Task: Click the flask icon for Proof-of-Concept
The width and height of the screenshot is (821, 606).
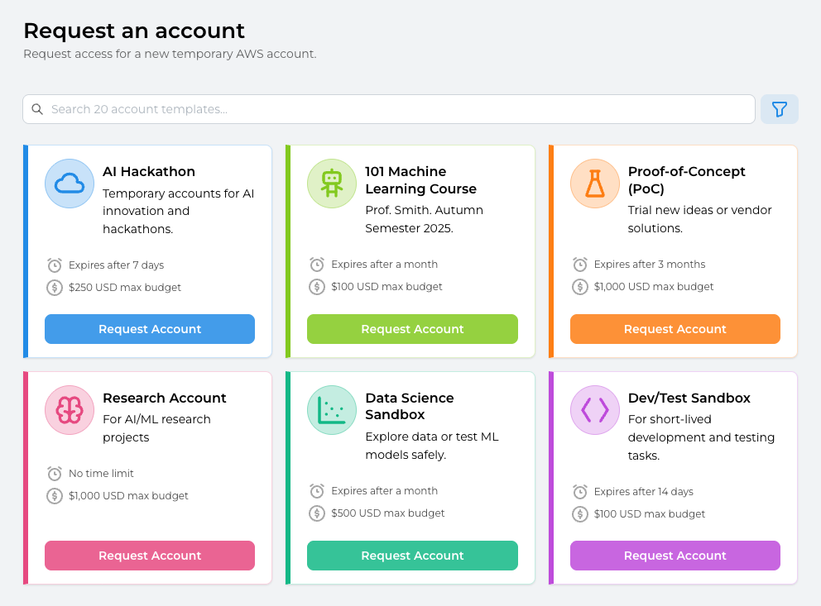Action: [x=594, y=184]
